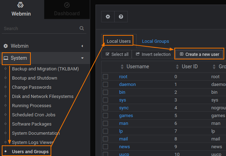The width and height of the screenshot is (226, 156).
Task: Click the gear settings icon button
Action: coord(108,17)
